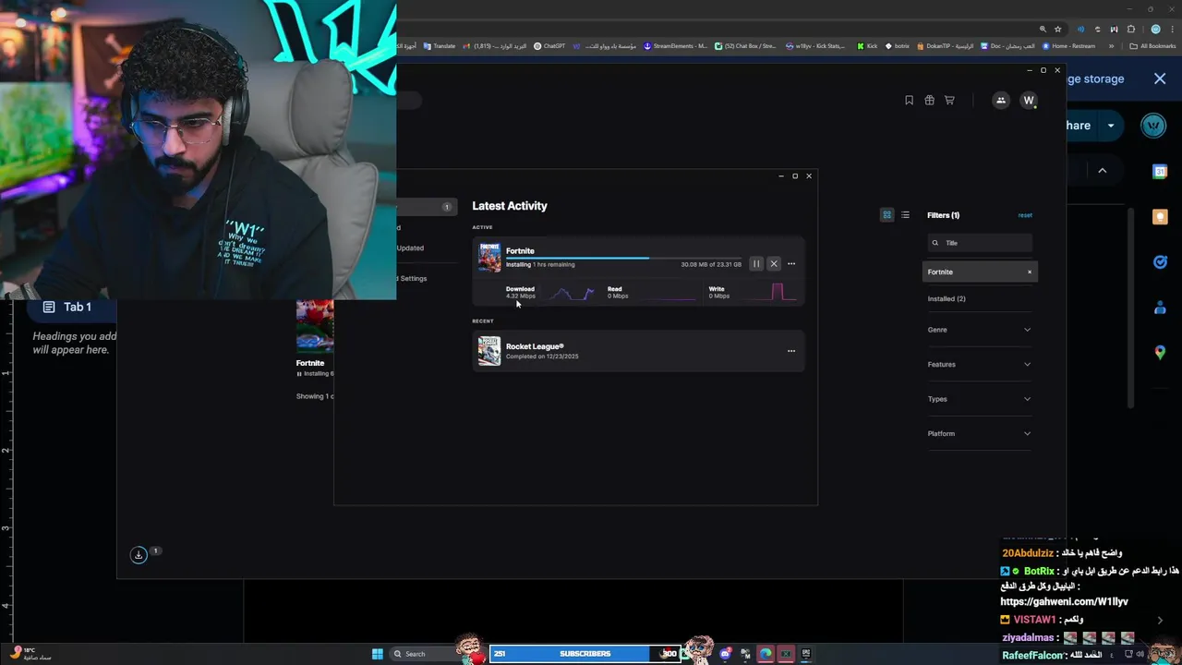Open the Epic shopping cart
Viewport: 1182px width, 665px height.
949,100
